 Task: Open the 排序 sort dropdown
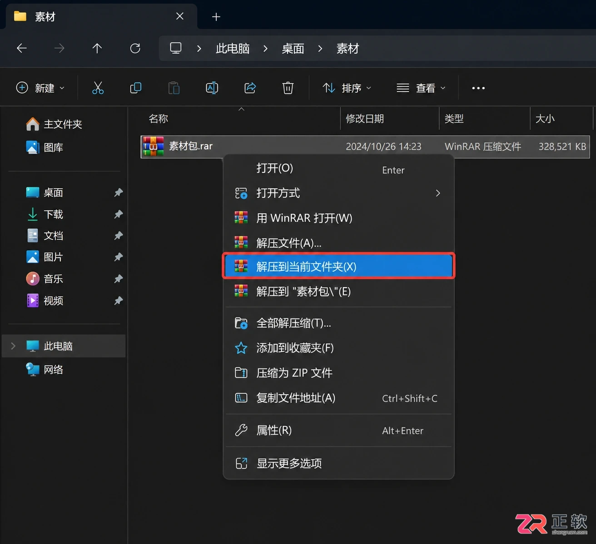tap(347, 88)
